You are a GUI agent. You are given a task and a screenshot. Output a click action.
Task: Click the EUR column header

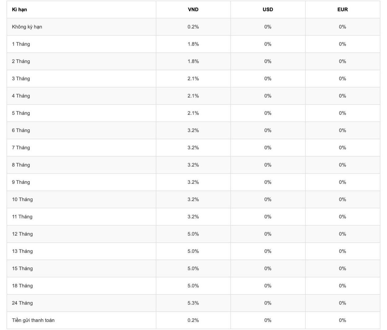point(343,9)
